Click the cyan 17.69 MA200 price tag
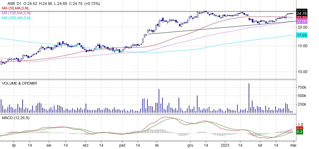319x149 pixels. [x=301, y=35]
